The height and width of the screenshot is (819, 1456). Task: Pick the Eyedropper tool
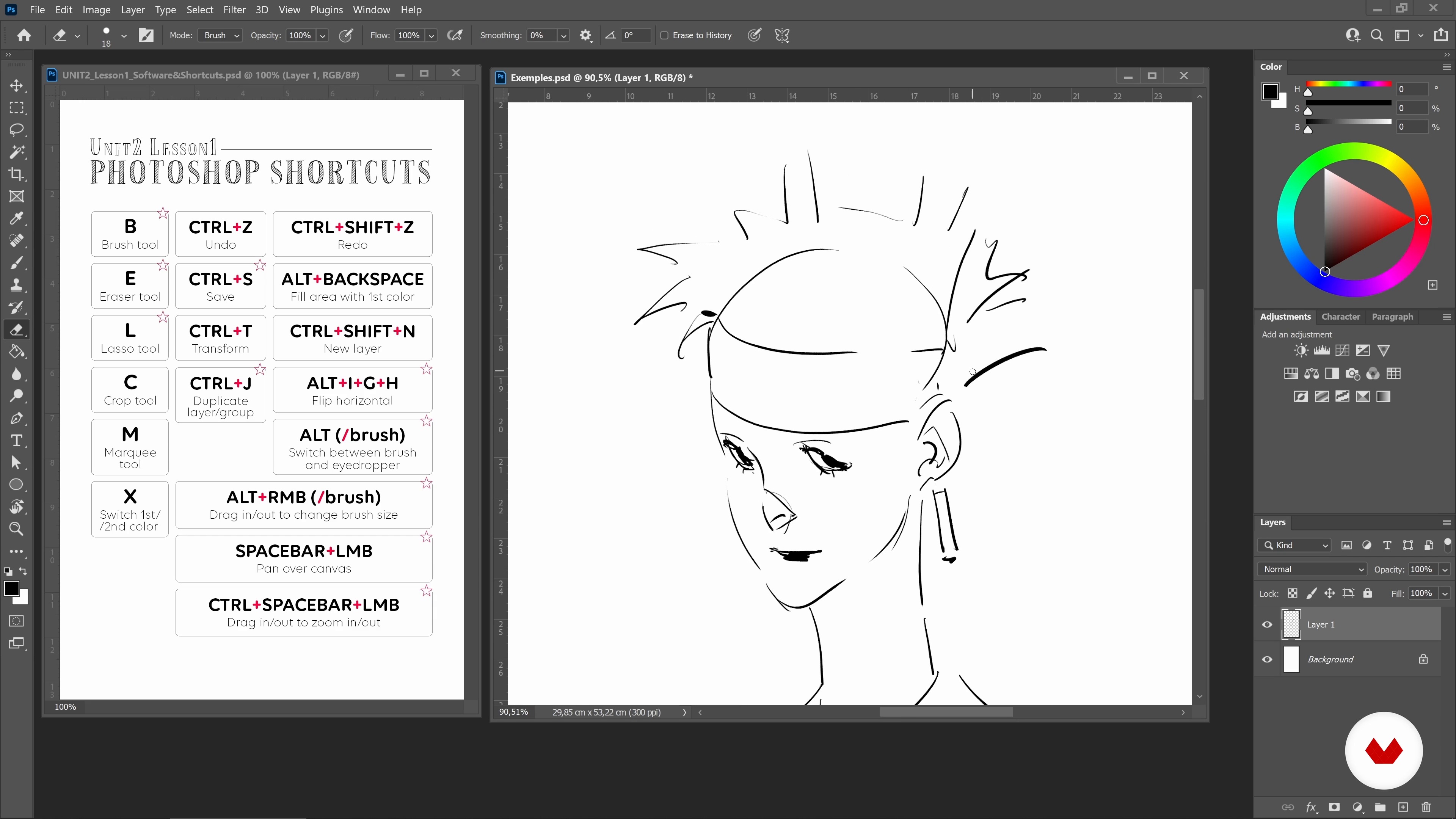coord(16,219)
